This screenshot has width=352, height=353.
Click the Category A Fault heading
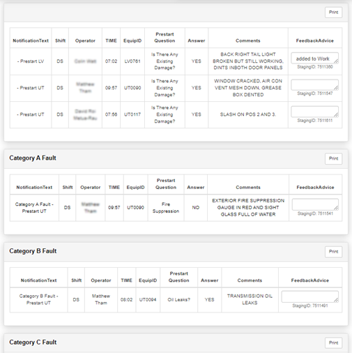coord(33,158)
